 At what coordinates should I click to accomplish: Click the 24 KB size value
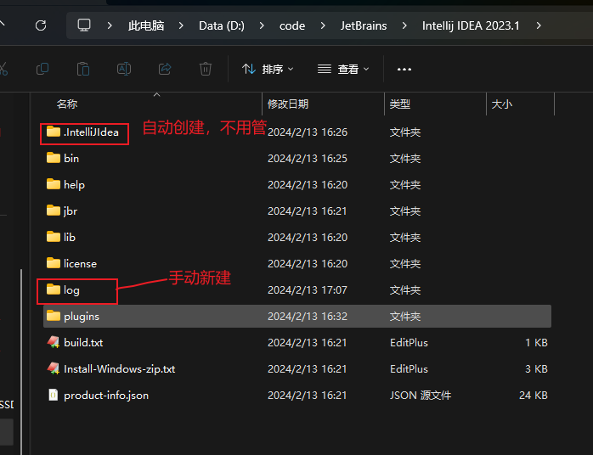point(534,396)
